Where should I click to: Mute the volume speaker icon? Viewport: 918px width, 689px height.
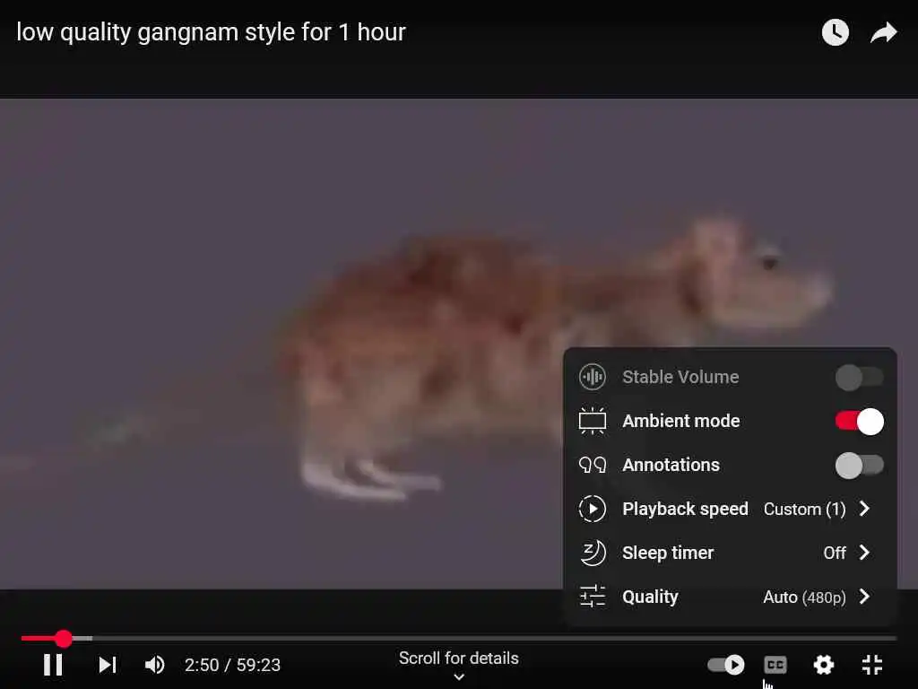coord(155,665)
